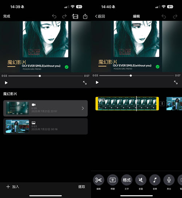Tap the timeline playhead line

[x=136, y=103]
